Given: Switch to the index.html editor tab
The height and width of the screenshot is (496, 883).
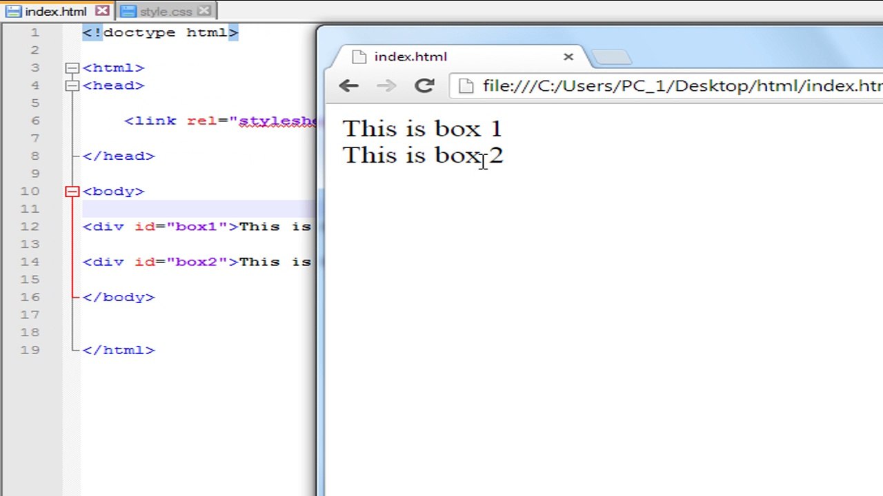Looking at the screenshot, I should 57,11.
